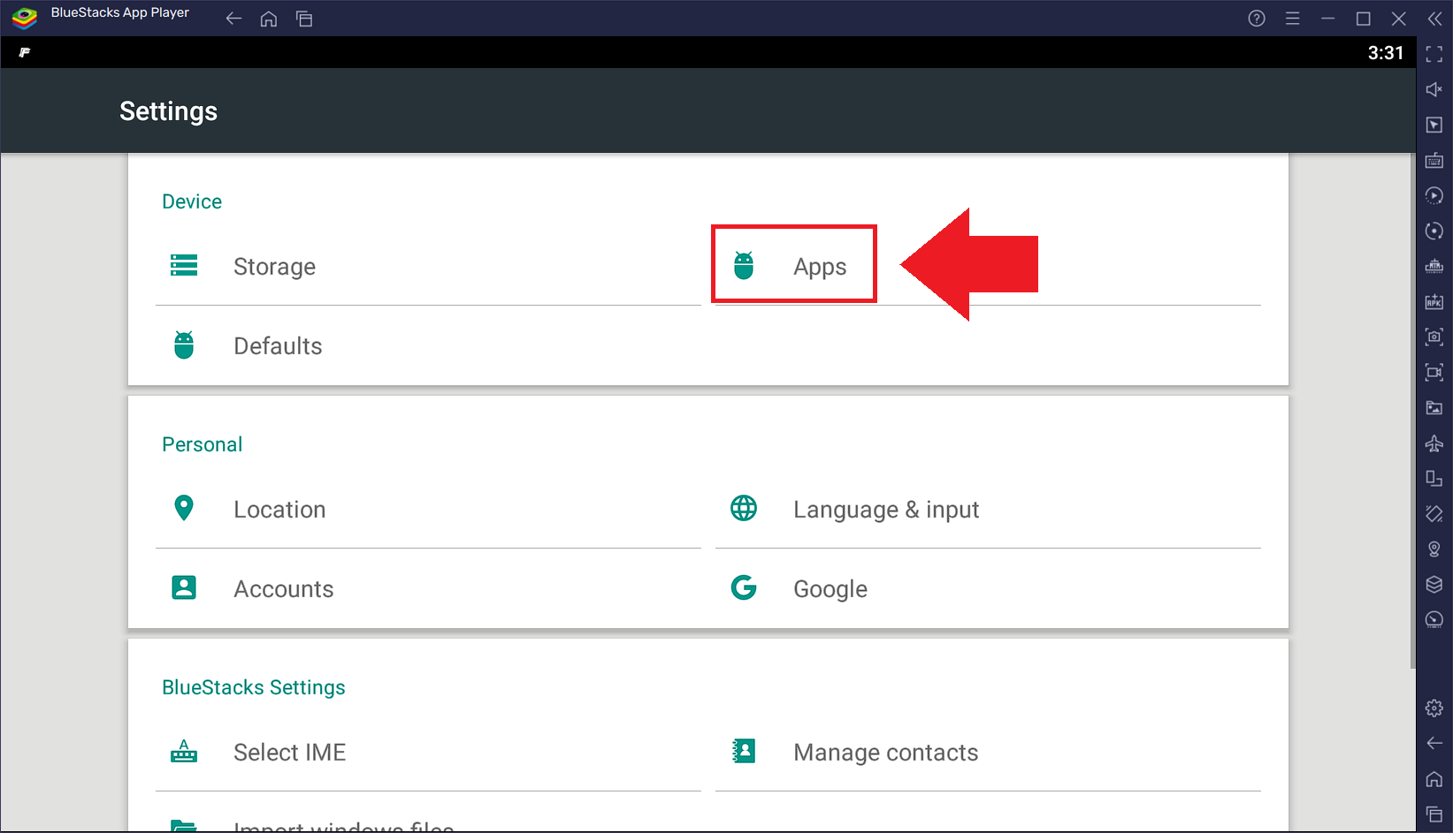Start the screen recorder
This screenshot has width=1453, height=833.
(1434, 373)
